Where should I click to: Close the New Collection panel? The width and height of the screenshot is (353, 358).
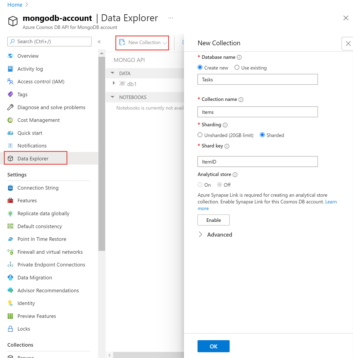pos(348,44)
